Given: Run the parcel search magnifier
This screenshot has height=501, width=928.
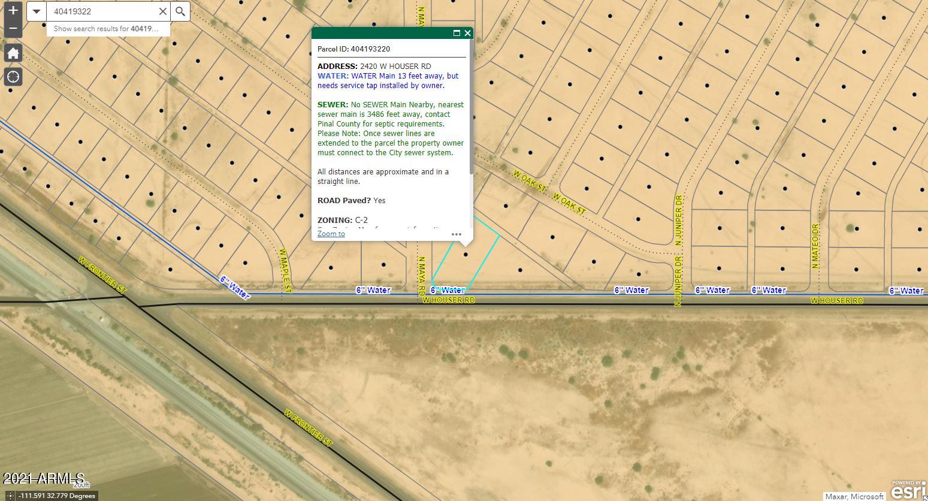Looking at the screenshot, I should [x=180, y=11].
